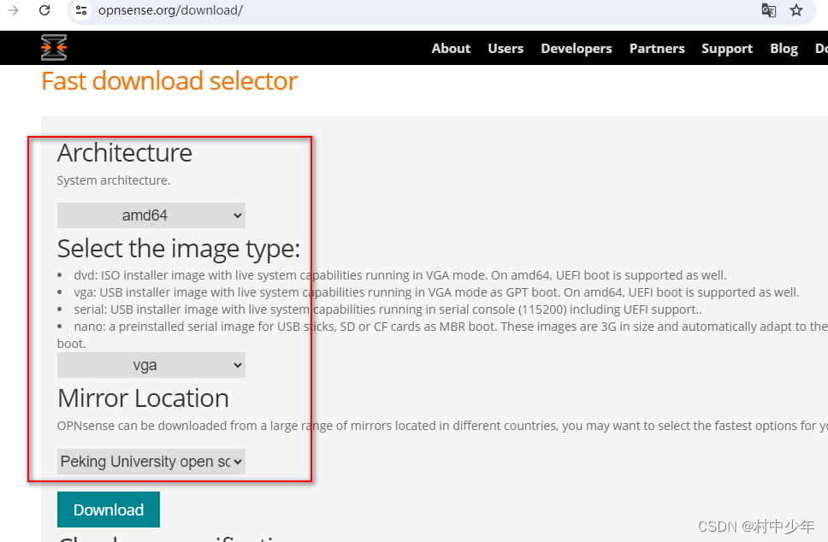Reload the page with the refresh icon
Screen dimensions: 828x542
click(44, 10)
